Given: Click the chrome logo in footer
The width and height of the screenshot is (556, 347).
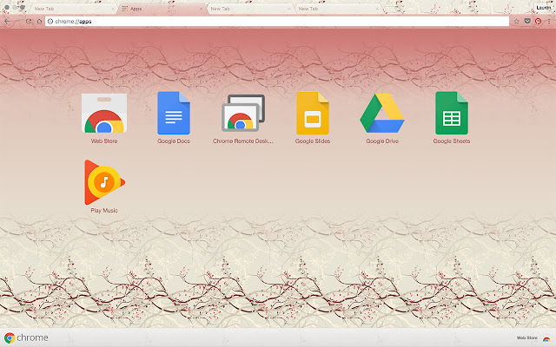Looking at the screenshot, I should [x=26, y=337].
